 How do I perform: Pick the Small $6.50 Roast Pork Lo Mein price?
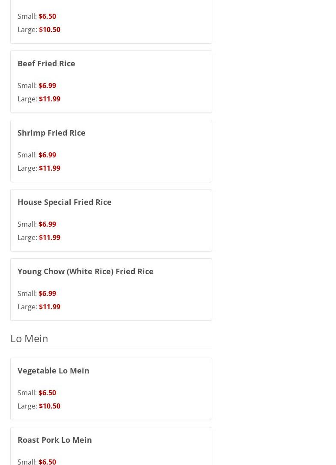47,461
